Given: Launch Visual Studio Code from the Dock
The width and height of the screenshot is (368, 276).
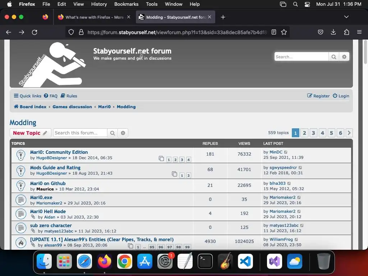Looking at the screenshot, I should (x=245, y=261).
